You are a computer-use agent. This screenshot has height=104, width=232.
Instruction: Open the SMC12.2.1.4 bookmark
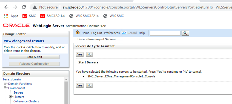pyautogui.click(x=52, y=16)
